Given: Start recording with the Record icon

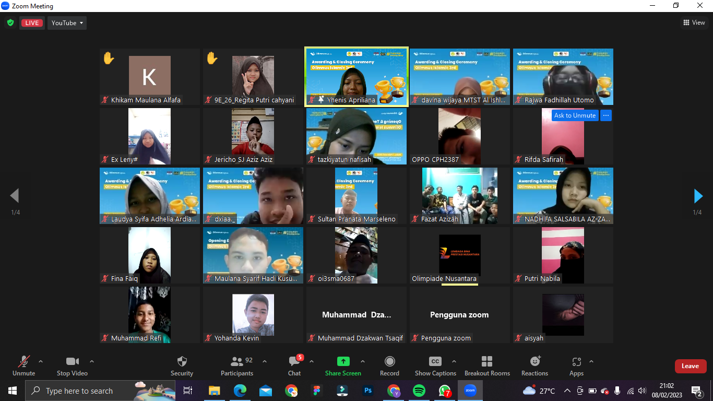Looking at the screenshot, I should [x=389, y=362].
